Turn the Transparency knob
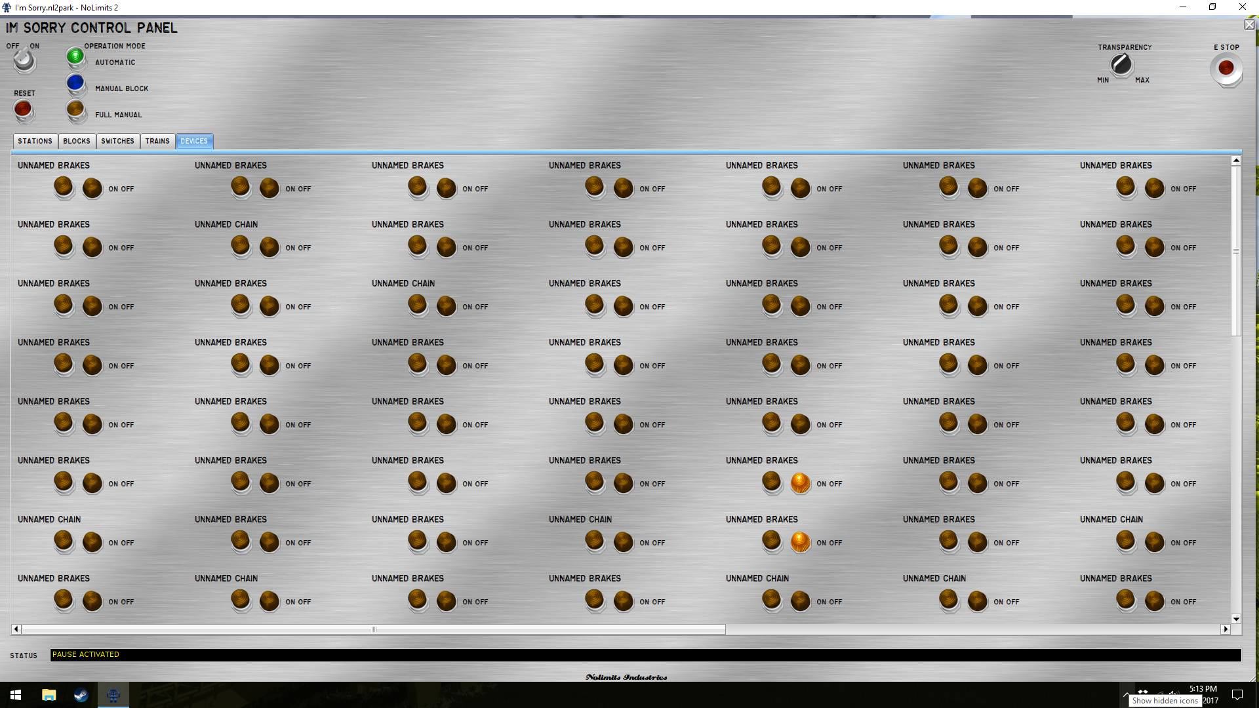Image resolution: width=1259 pixels, height=708 pixels. pyautogui.click(x=1121, y=64)
